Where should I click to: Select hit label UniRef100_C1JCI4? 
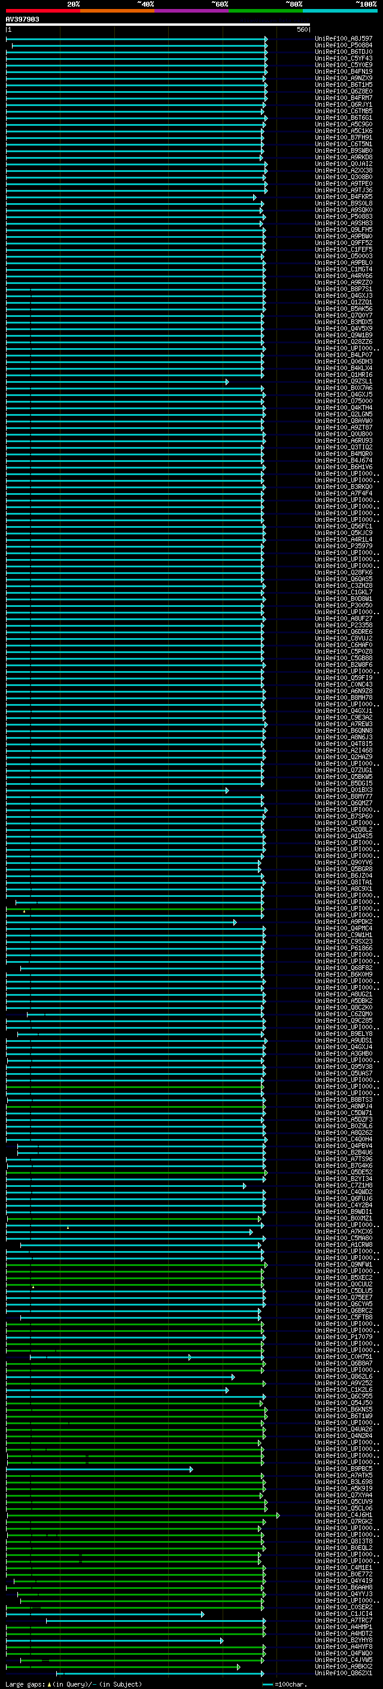(x=344, y=1614)
